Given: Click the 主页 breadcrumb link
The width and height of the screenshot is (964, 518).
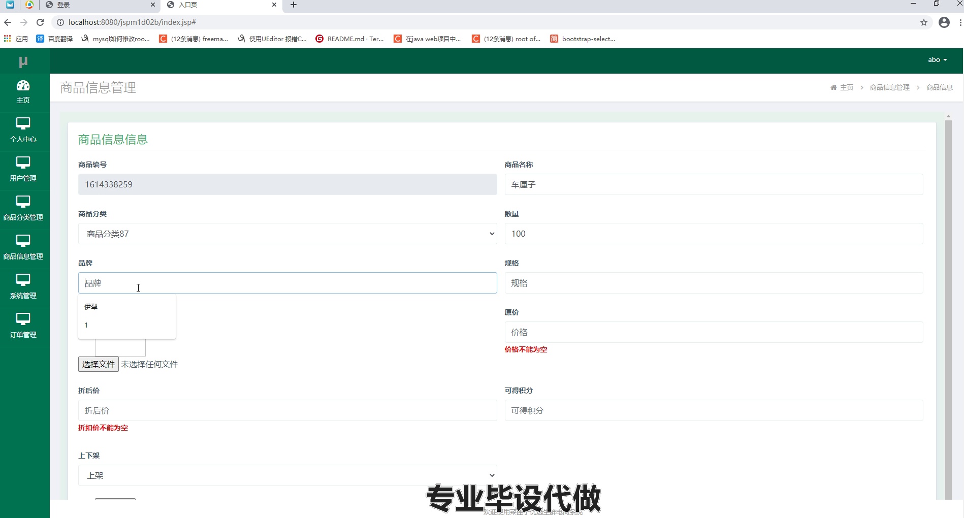Looking at the screenshot, I should point(846,87).
